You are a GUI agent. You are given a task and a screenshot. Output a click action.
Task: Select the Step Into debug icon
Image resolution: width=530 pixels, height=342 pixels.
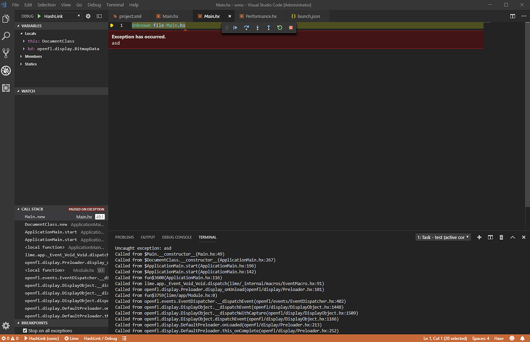pos(257,27)
